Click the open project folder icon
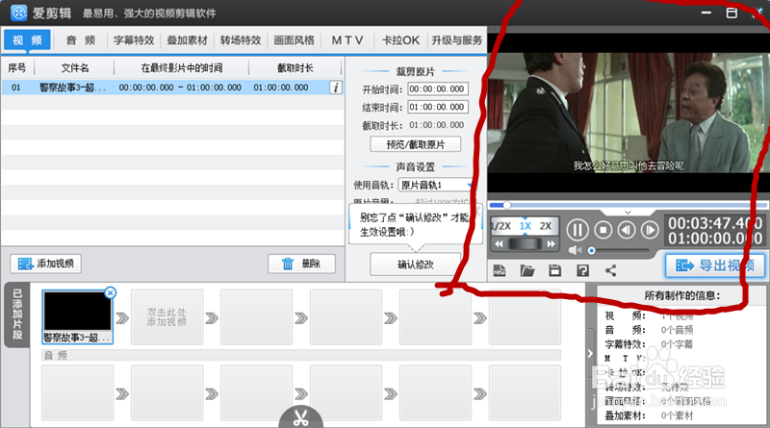Screen dimensions: 770x428 pos(527,270)
